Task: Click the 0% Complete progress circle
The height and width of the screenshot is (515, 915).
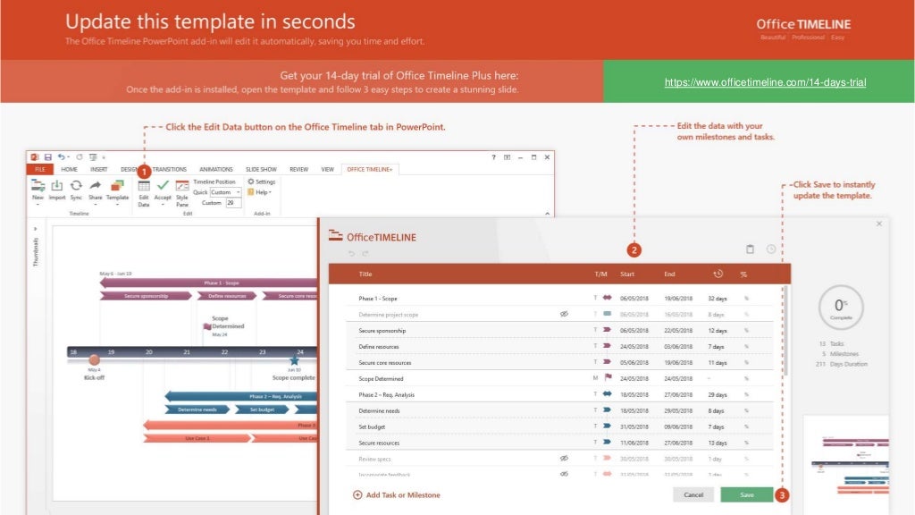Action: pyautogui.click(x=840, y=308)
